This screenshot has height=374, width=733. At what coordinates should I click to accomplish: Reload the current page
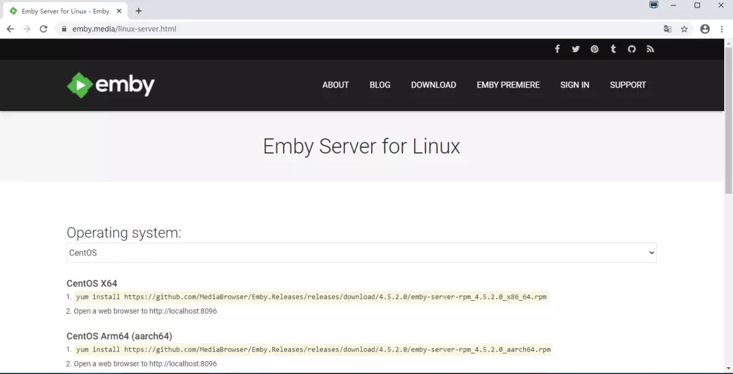tap(43, 29)
